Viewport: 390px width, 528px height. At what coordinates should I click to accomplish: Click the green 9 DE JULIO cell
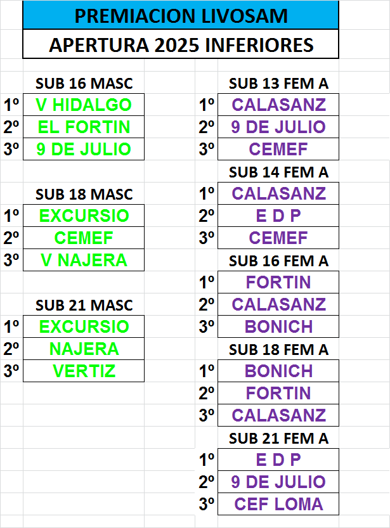click(84, 150)
